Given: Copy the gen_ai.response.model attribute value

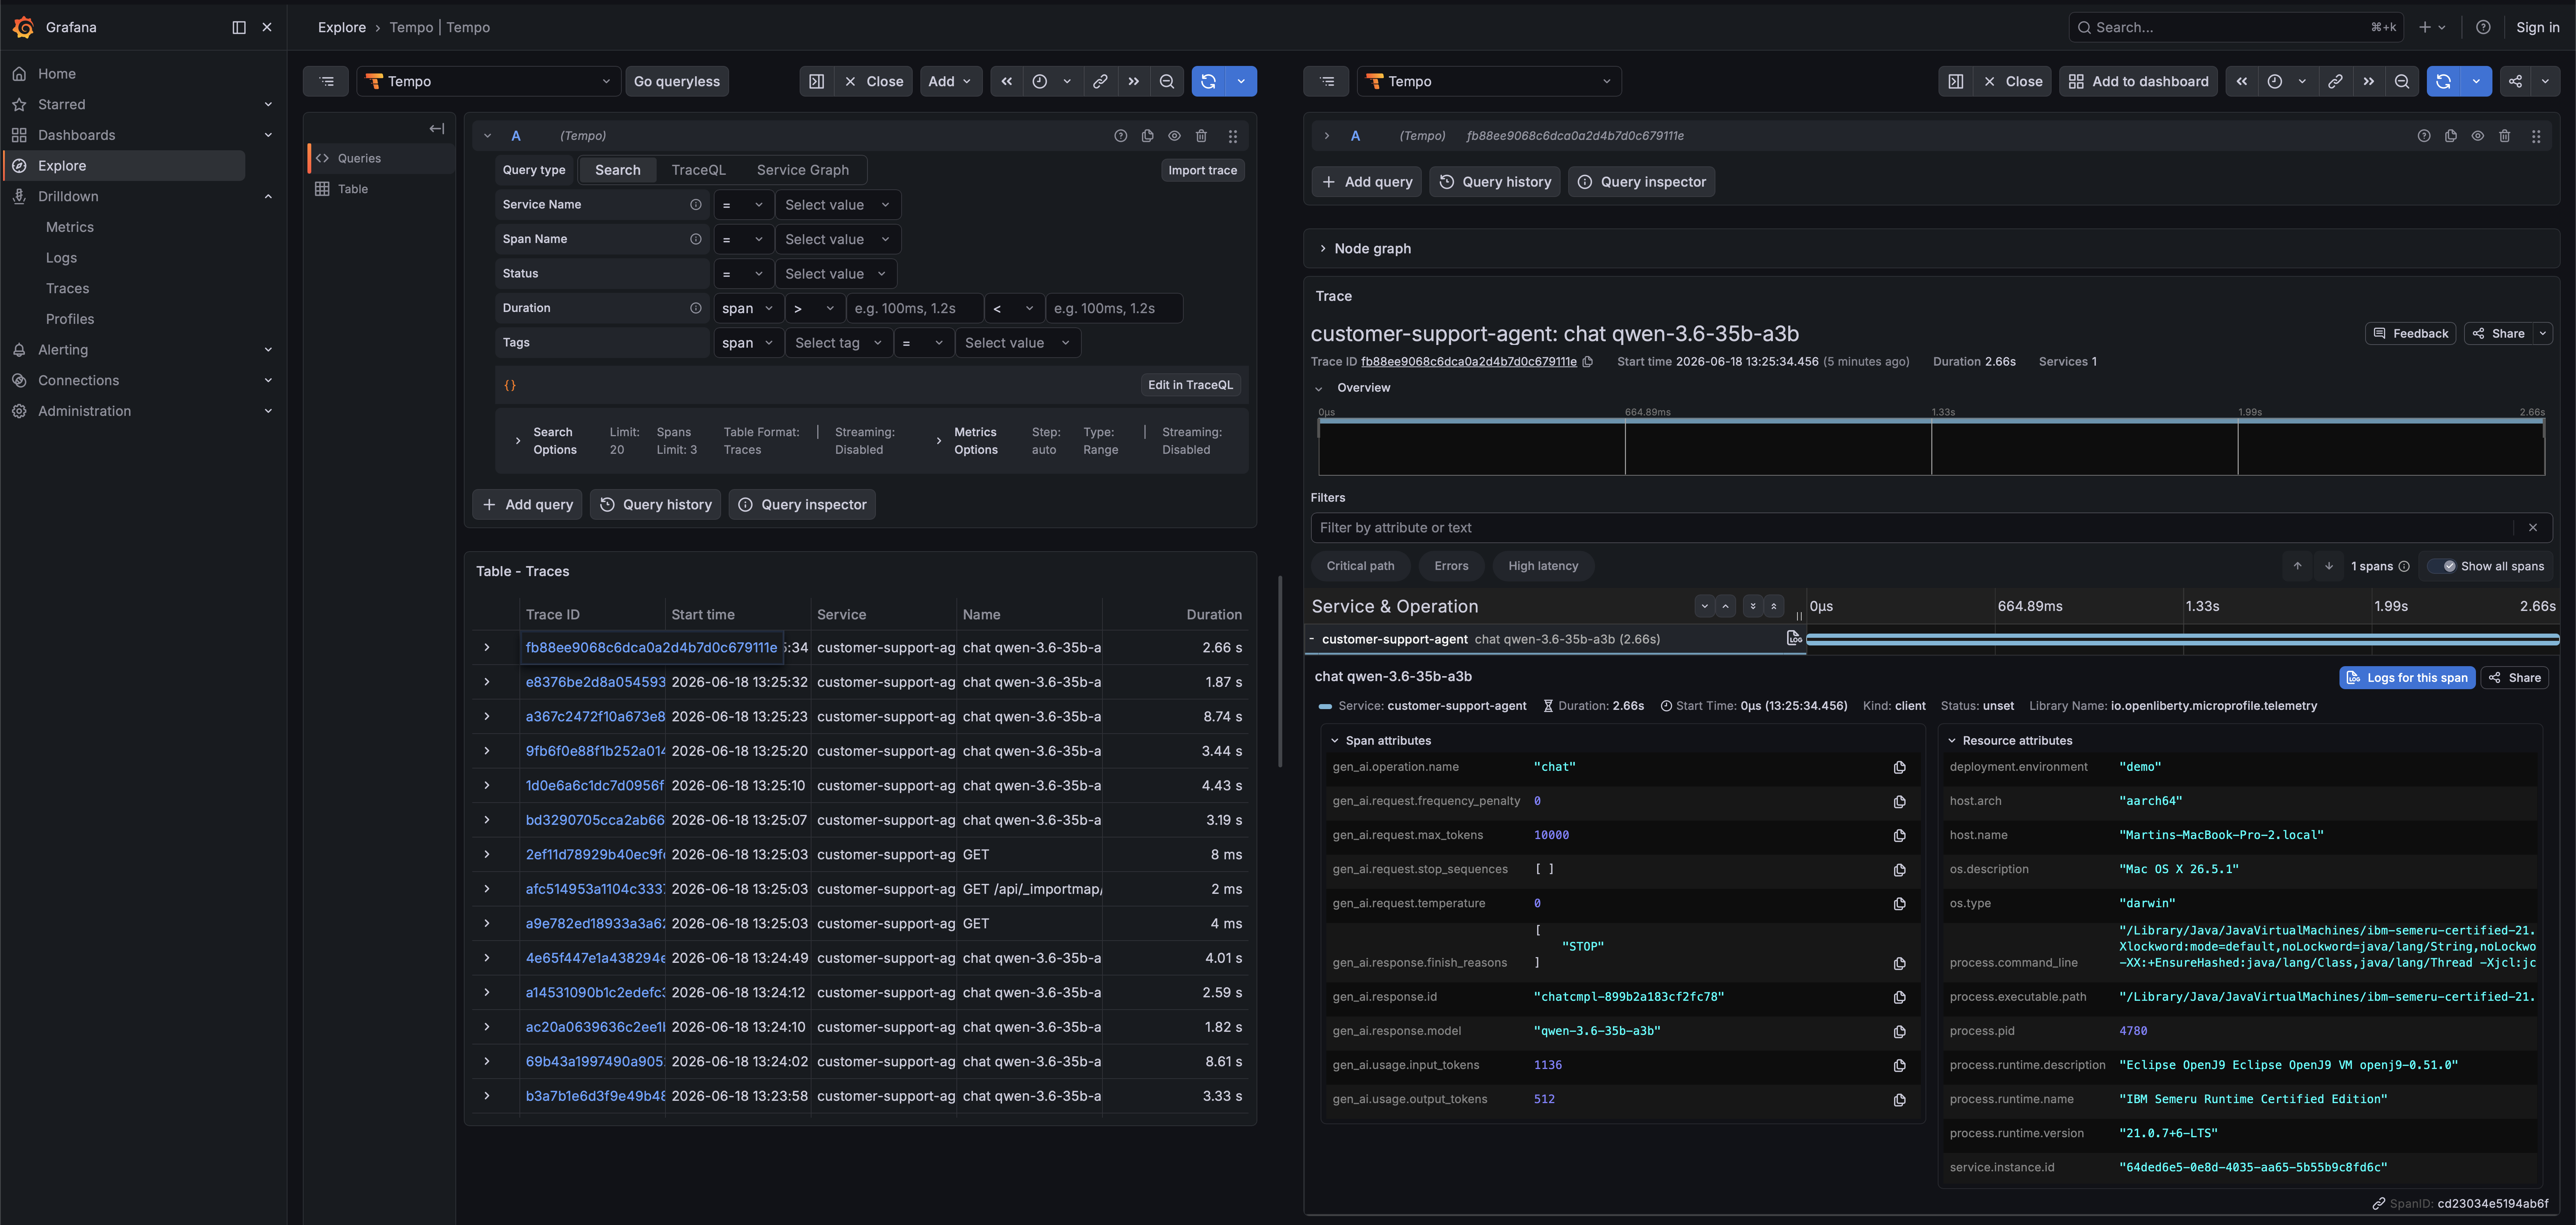Looking at the screenshot, I should pyautogui.click(x=1899, y=1031).
